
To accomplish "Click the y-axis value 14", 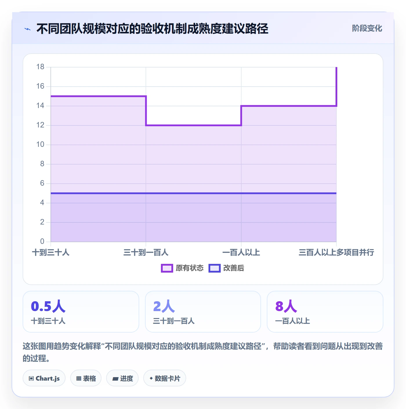I will (40, 106).
